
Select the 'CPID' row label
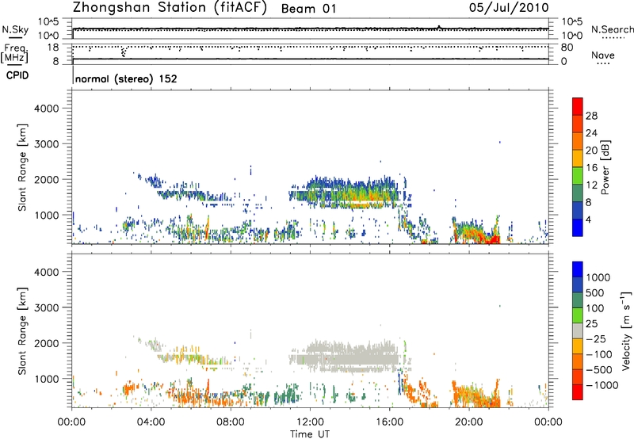coord(17,75)
